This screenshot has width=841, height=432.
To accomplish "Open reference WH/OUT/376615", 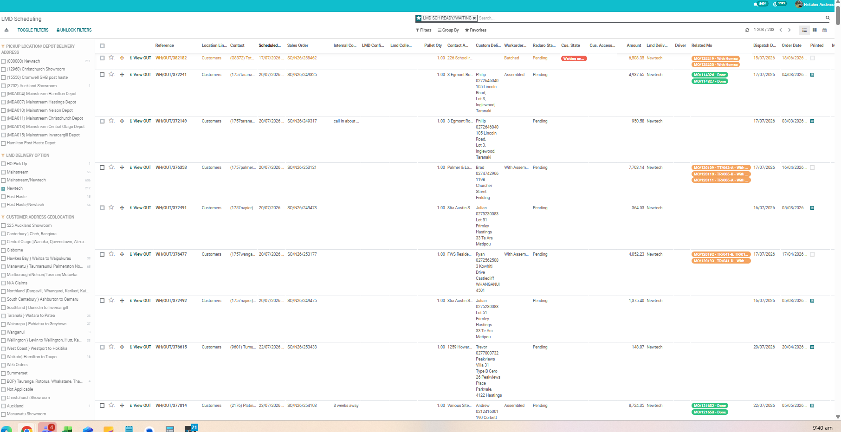I will (x=171, y=347).
